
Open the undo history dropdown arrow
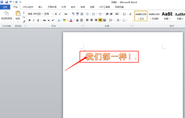(13, 2)
